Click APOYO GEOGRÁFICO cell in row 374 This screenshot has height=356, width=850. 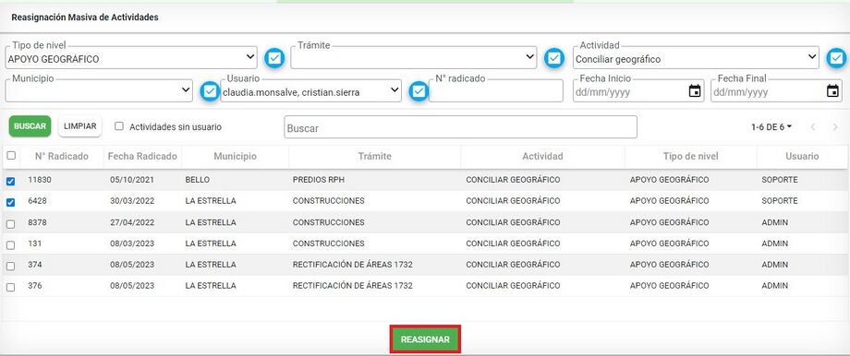pyautogui.click(x=670, y=265)
